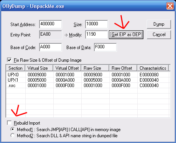Click Get EIP as OEP button
This screenshot has height=143, width=176.
point(126,35)
